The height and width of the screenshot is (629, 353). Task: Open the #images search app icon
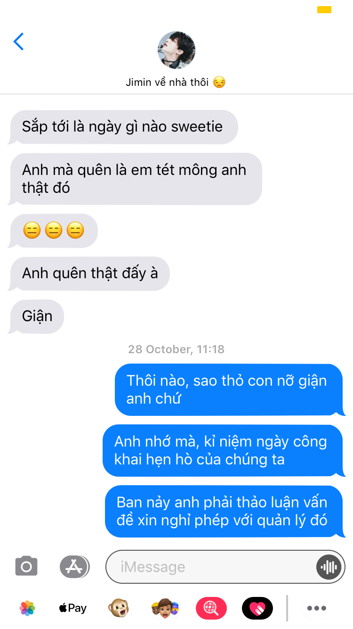tap(211, 608)
